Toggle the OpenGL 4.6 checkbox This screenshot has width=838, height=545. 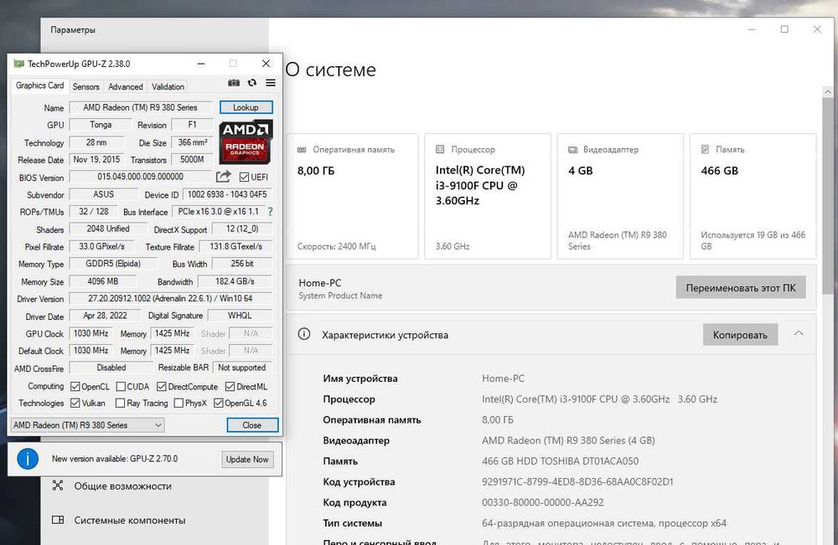click(218, 403)
